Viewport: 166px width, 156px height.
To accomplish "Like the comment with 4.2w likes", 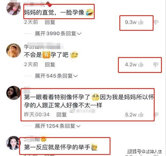I will tap(141, 65).
